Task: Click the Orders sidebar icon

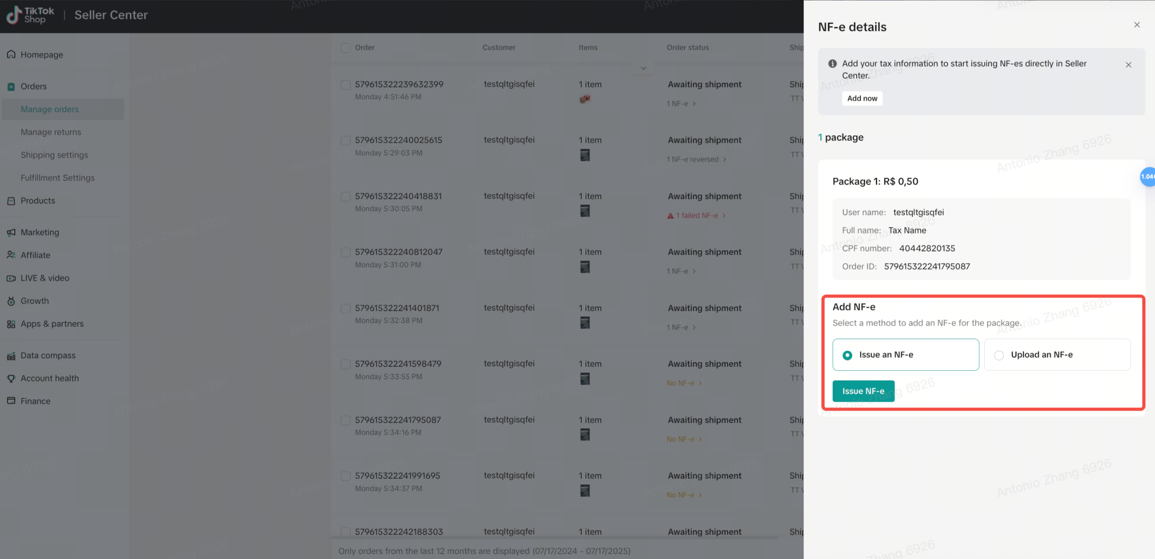Action: [x=11, y=86]
